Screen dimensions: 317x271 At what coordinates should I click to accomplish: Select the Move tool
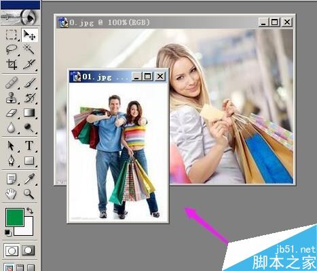pyautogui.click(x=29, y=35)
